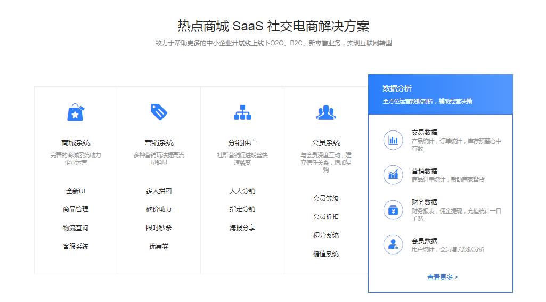Click text 全方位运营数据剖析，辅助经营决策
This screenshot has width=546, height=302.
click(x=427, y=101)
